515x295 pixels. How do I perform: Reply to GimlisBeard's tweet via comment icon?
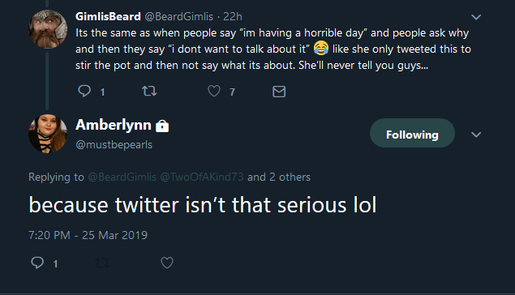(84, 91)
